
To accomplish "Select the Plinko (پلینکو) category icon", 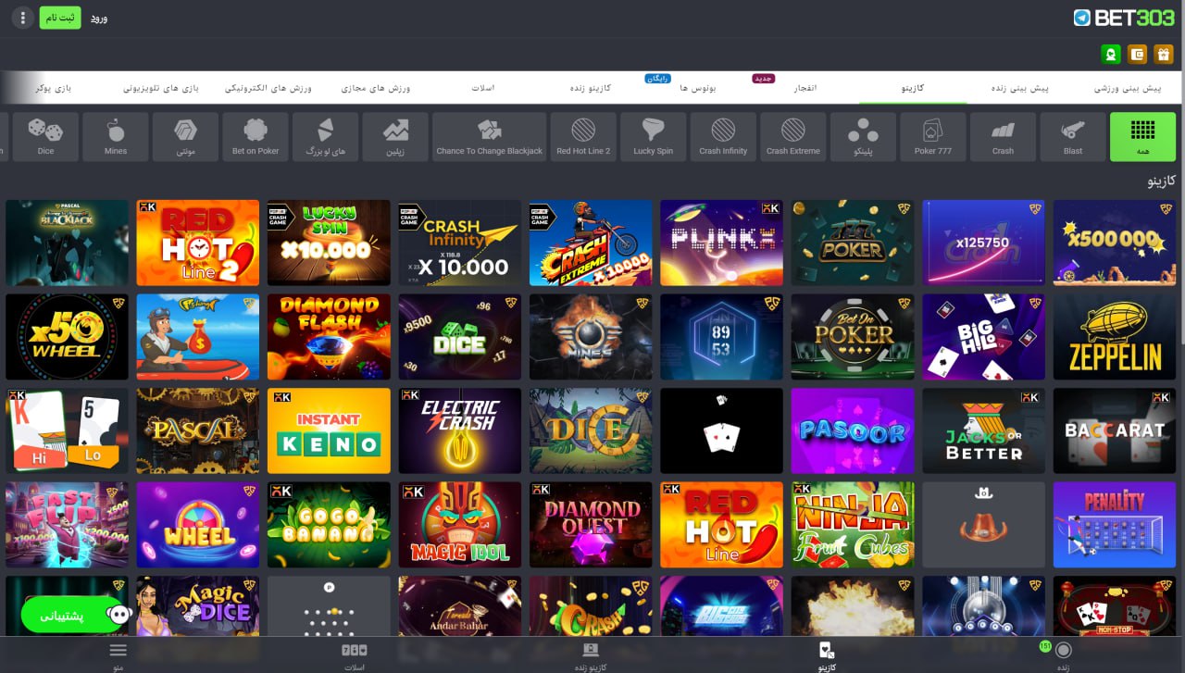I will (864, 136).
